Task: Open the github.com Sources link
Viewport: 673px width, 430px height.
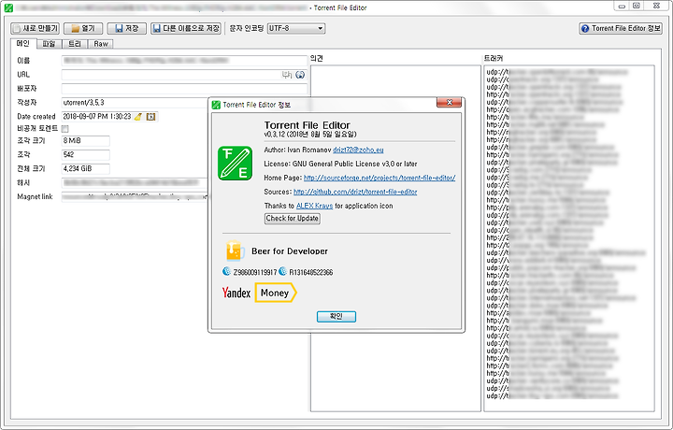Action: 355,192
